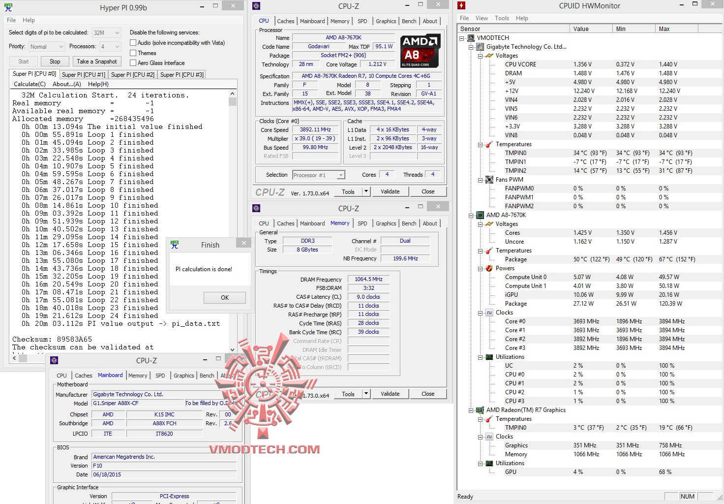
Task: Click Close in the Memory CPU-Z window
Action: [x=428, y=394]
